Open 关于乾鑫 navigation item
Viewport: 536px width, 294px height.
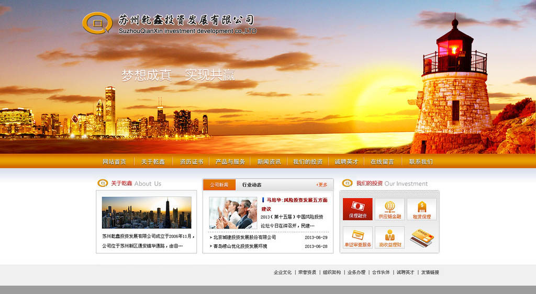click(x=153, y=162)
